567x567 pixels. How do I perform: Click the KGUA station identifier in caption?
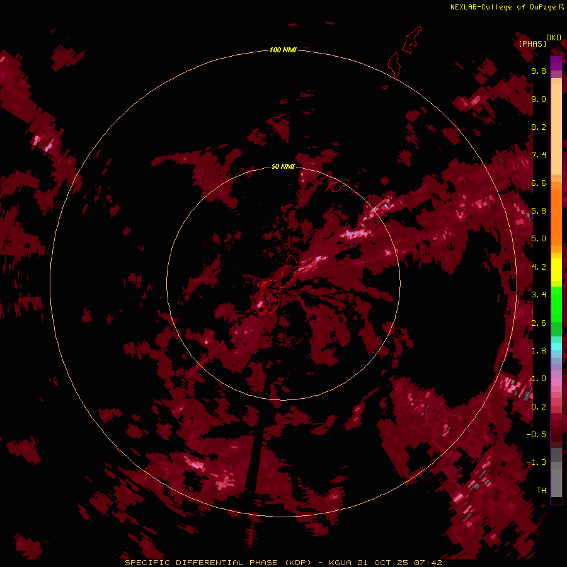340,563
